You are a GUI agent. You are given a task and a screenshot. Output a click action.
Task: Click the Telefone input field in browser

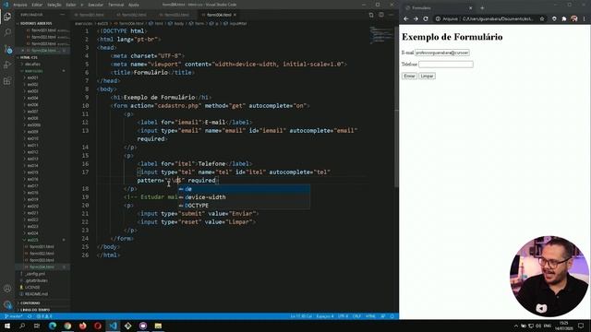pos(446,65)
